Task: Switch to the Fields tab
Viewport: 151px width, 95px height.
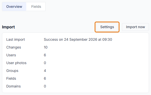Action: coord(36,7)
